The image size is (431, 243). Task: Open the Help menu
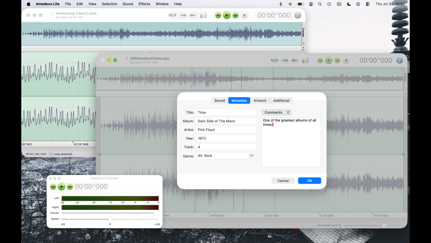click(178, 4)
